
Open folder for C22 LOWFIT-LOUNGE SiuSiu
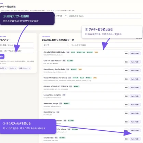(x=135, y=53)
